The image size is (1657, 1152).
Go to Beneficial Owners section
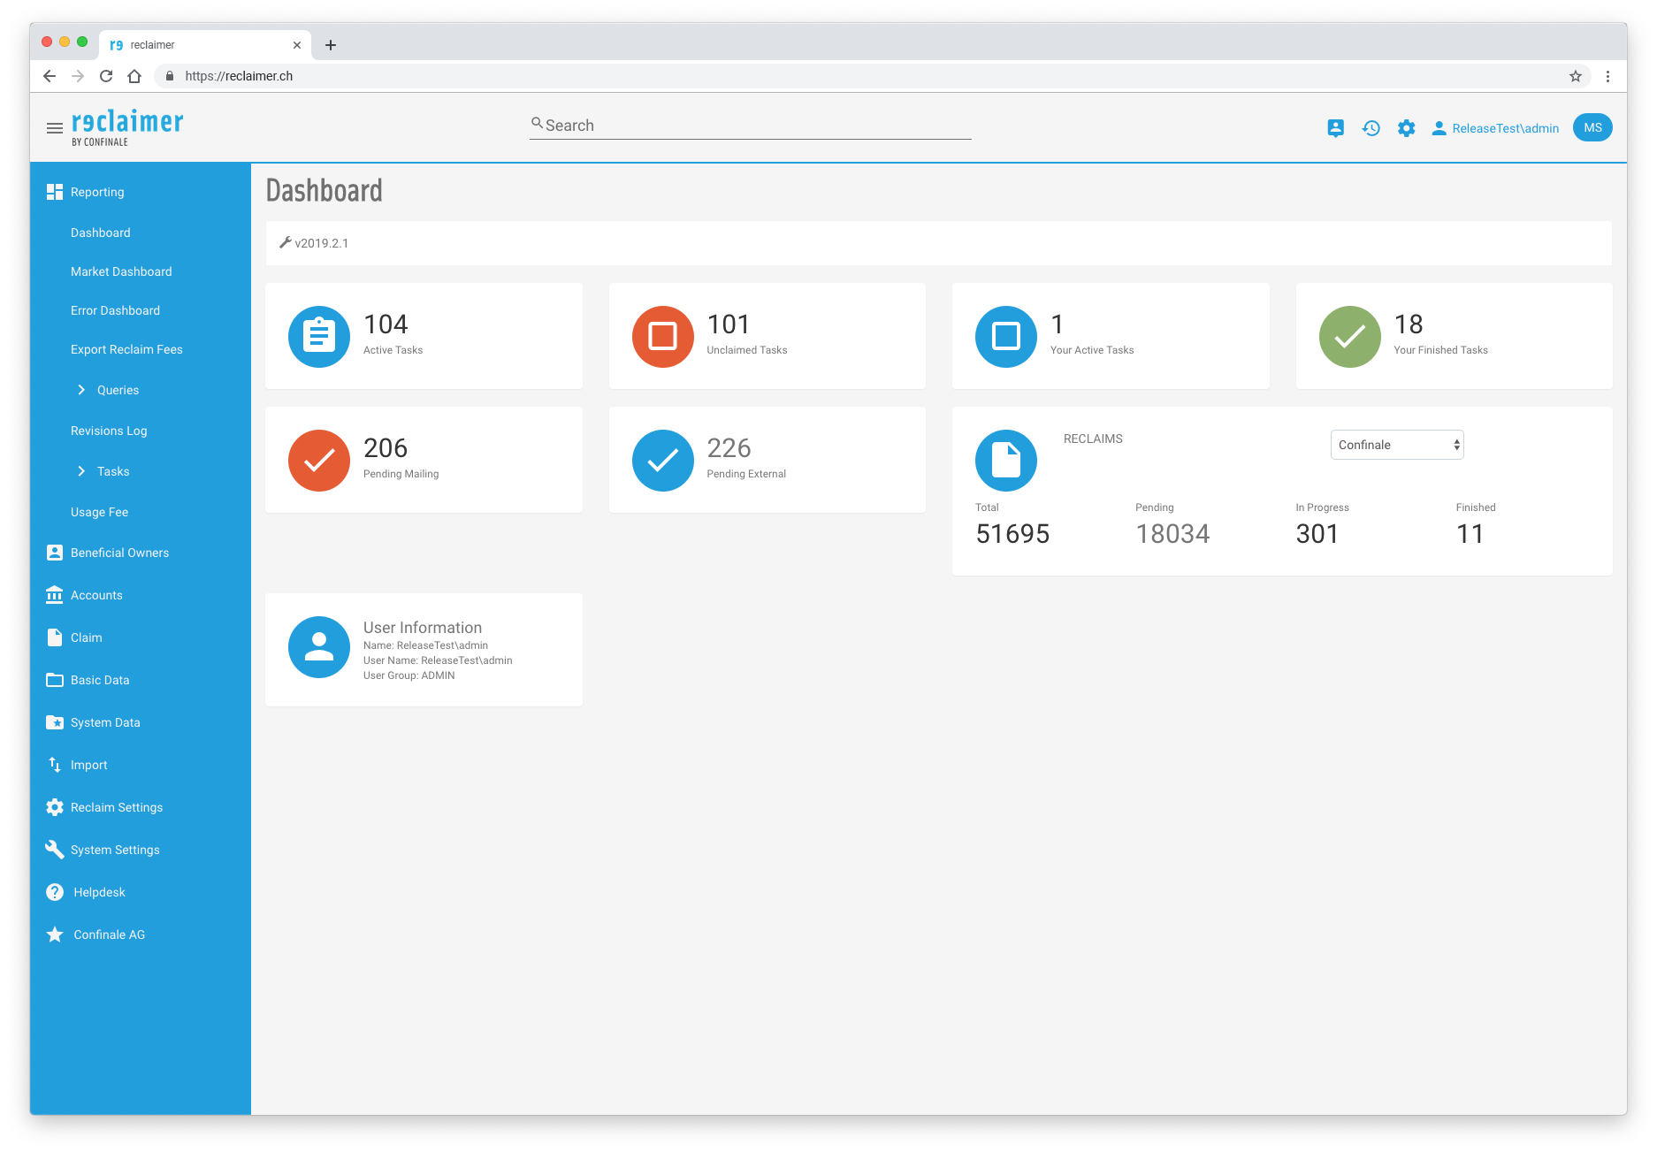(119, 553)
